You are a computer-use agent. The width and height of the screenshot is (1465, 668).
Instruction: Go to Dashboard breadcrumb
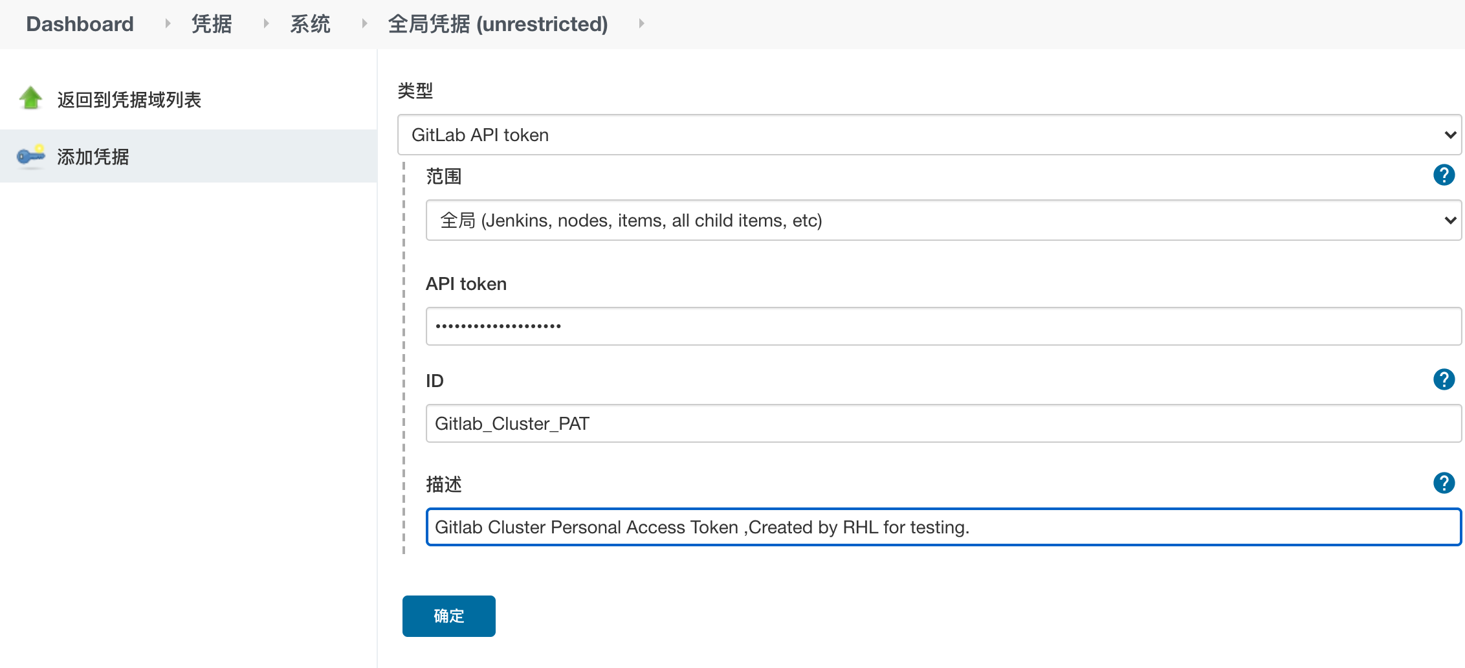(x=80, y=24)
